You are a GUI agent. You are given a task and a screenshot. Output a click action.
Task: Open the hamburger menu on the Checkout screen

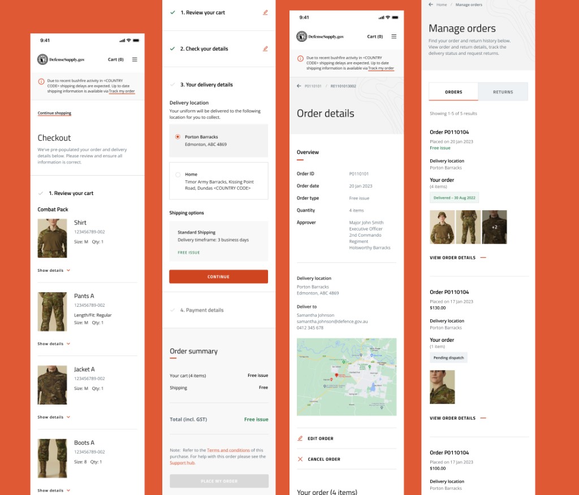(135, 59)
